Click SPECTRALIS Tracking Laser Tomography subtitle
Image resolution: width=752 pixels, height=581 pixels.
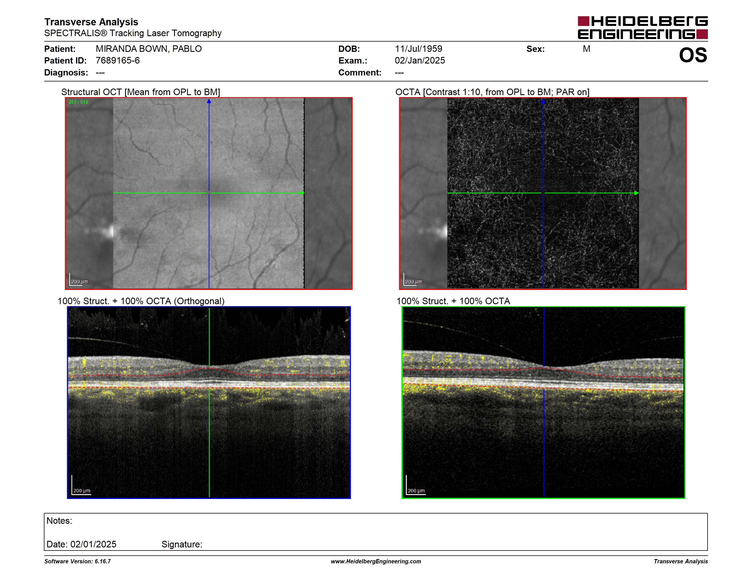(133, 33)
